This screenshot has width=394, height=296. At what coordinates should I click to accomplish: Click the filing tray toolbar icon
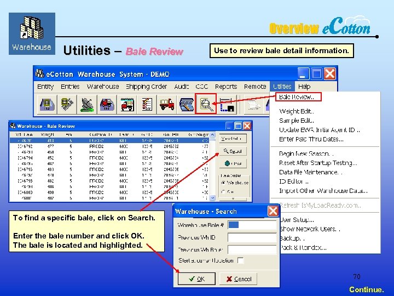coord(47,104)
